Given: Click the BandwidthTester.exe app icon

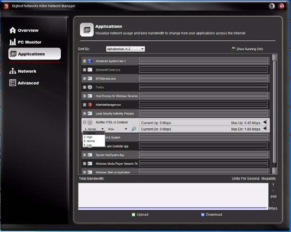Looking at the screenshot, I should pos(90,70).
